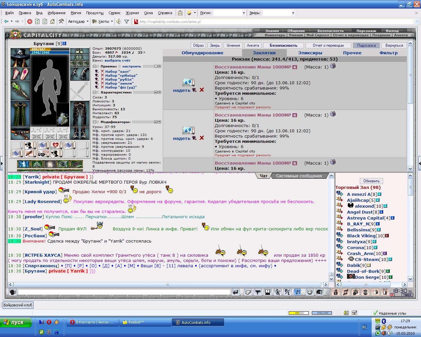
Task: Click the crossed hammers tools icon
Action: coord(61,21)
